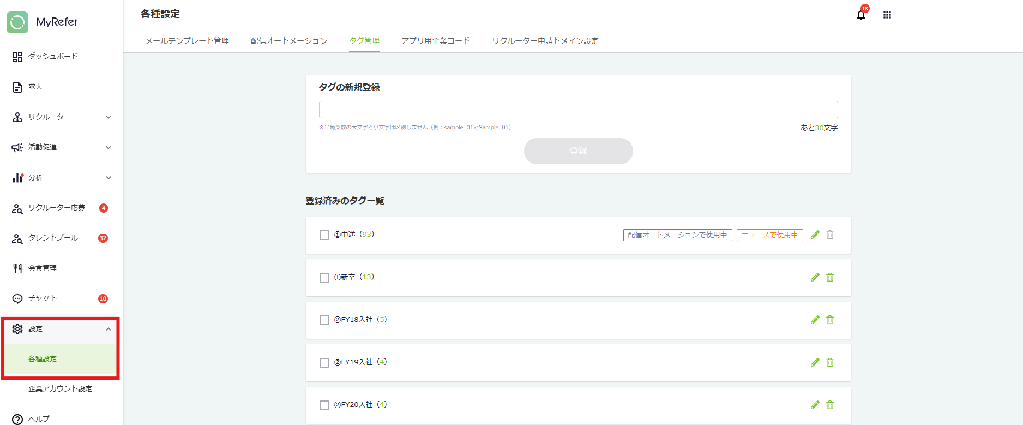Switch to the メールテンプレート管理 tab
Viewport: 1023px width, 425px height.
coord(187,41)
